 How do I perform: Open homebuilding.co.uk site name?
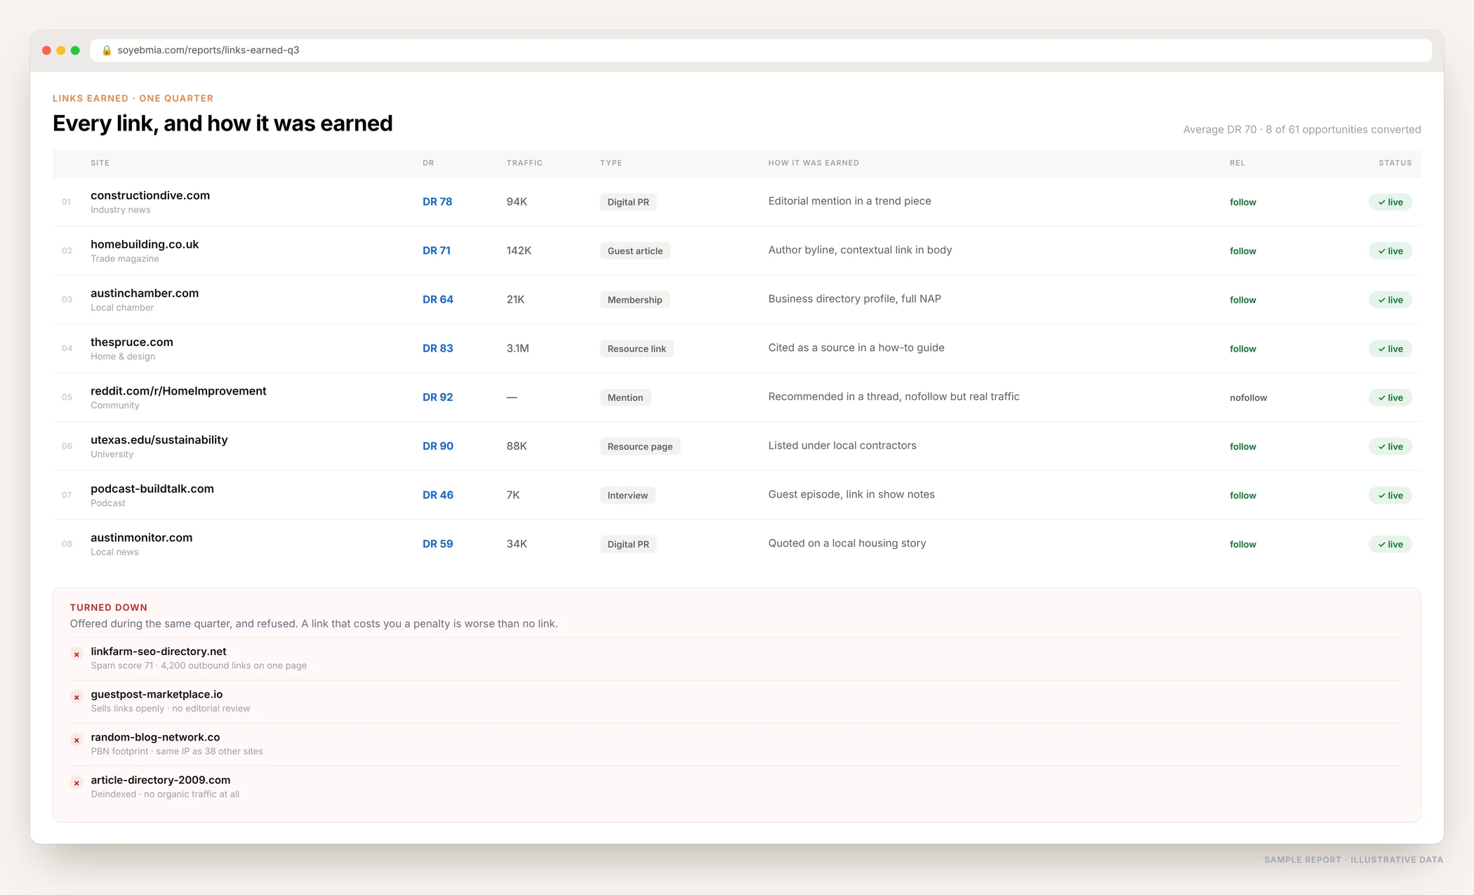click(x=145, y=244)
